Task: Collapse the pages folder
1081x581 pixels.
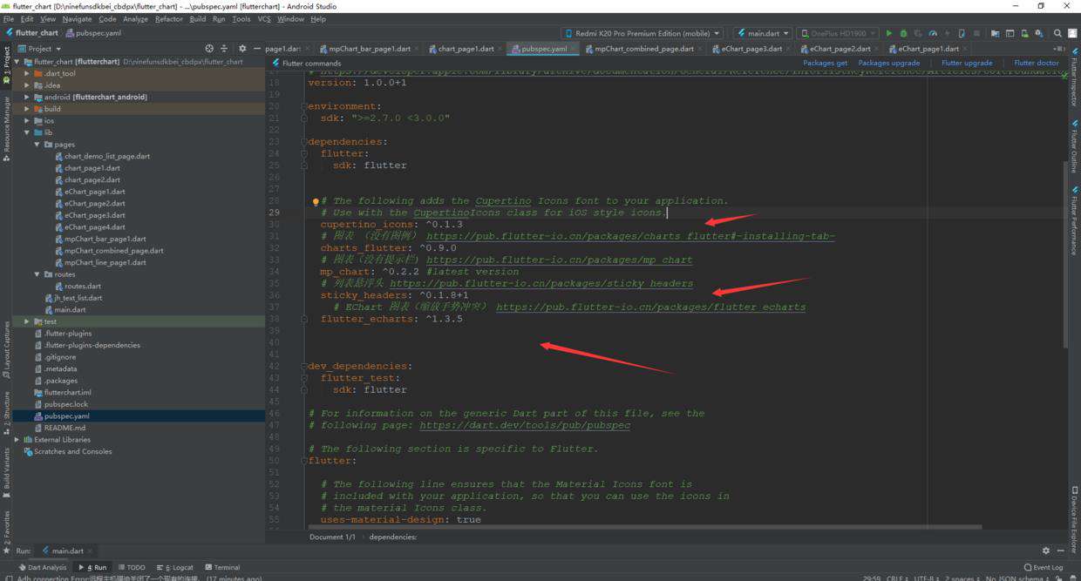Action: pyautogui.click(x=37, y=145)
